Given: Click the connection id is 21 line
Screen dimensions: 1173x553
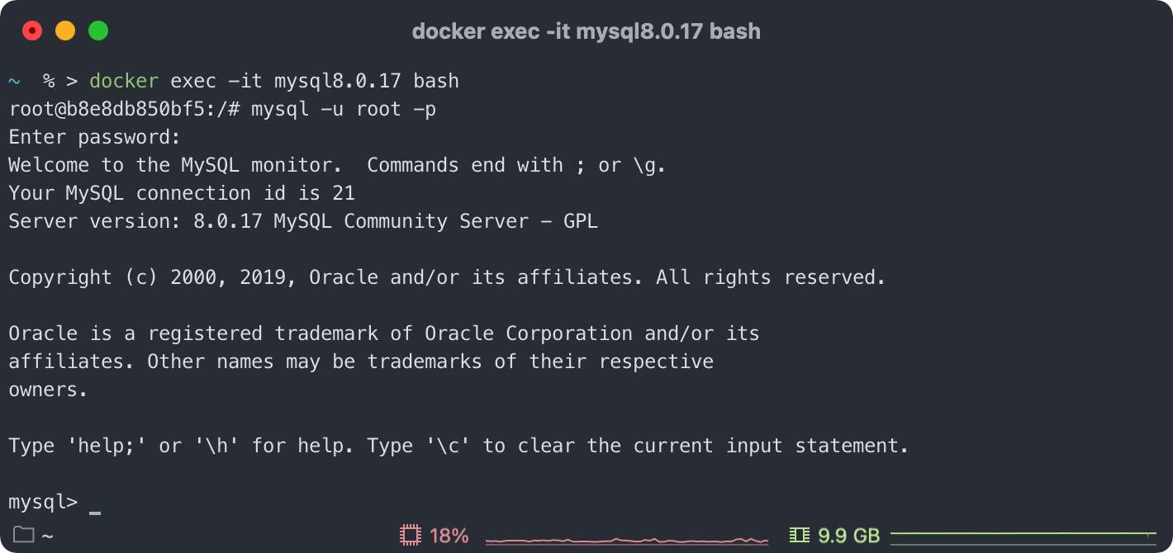Looking at the screenshot, I should pyautogui.click(x=182, y=193).
